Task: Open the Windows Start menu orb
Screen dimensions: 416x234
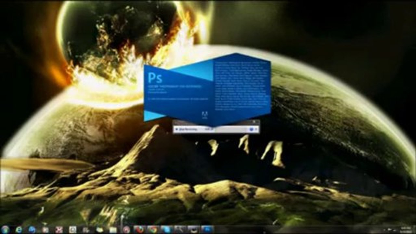Action: [6, 229]
